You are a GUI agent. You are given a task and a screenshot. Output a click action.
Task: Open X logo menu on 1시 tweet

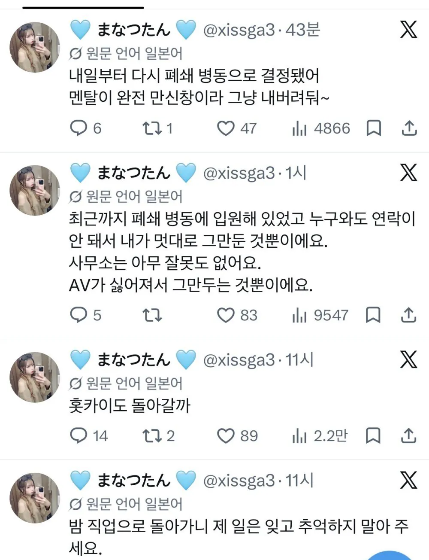click(408, 172)
